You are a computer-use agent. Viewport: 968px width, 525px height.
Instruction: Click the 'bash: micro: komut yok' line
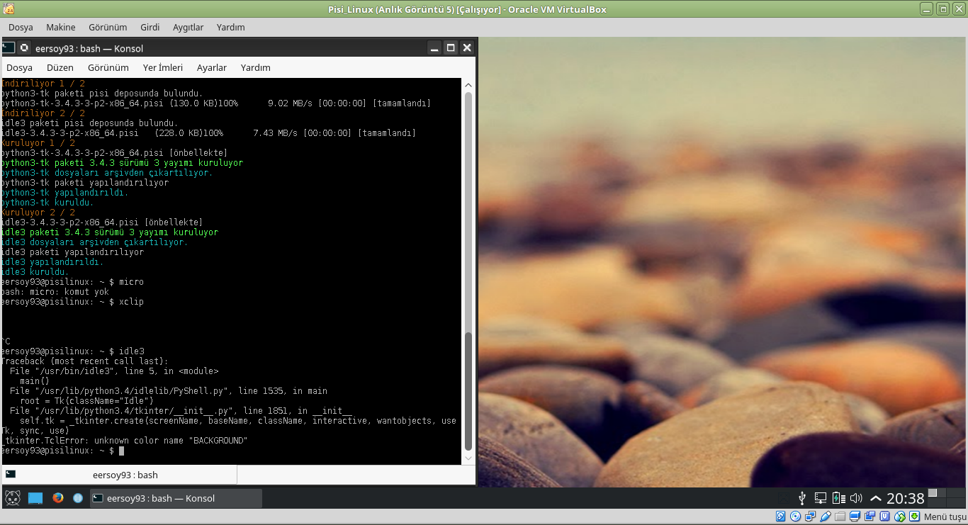tap(55, 292)
